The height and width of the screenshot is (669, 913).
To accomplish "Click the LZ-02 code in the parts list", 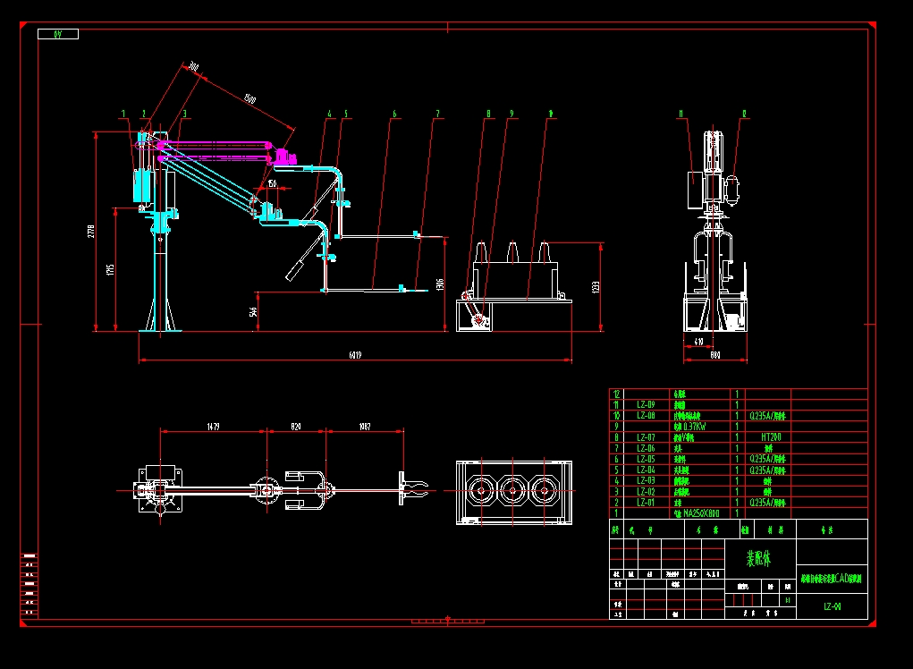I will click(x=646, y=491).
